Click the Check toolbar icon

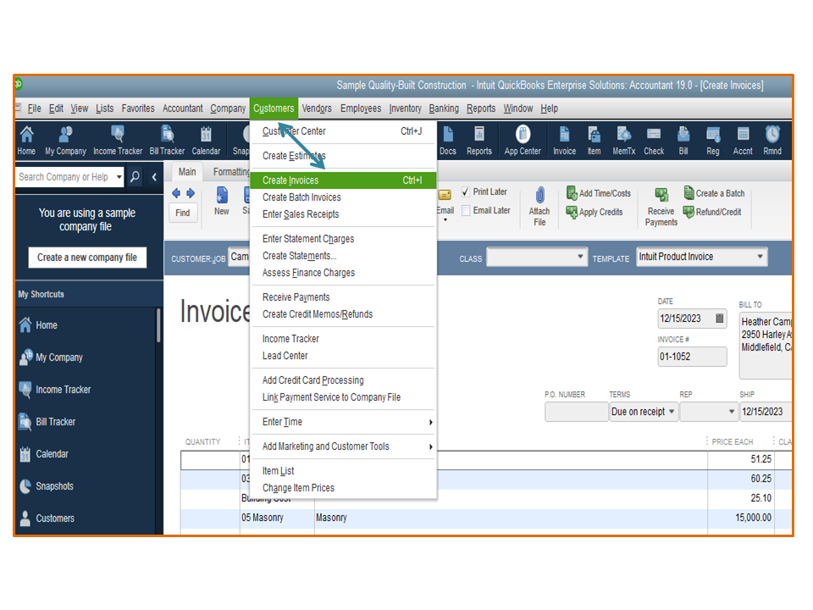point(654,141)
